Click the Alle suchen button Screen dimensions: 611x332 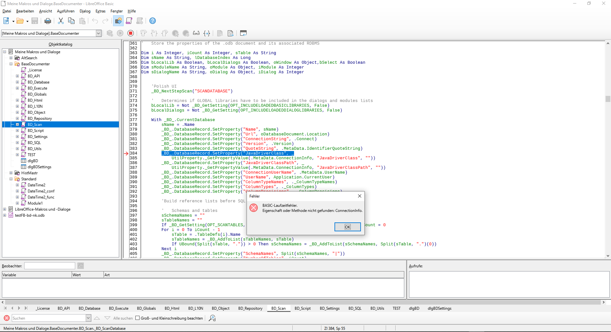click(x=123, y=318)
